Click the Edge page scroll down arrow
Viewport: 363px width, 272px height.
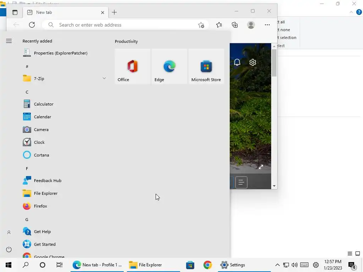point(274,186)
